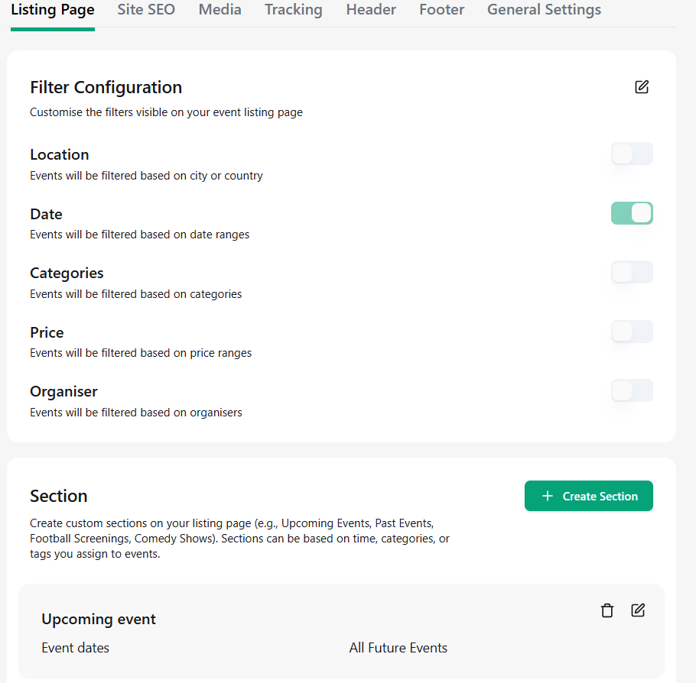
Task: Select the Header tab
Action: pyautogui.click(x=371, y=10)
